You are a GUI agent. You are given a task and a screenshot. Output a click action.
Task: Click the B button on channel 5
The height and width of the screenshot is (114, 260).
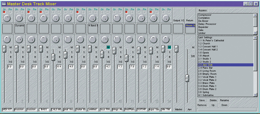tap(60, 57)
